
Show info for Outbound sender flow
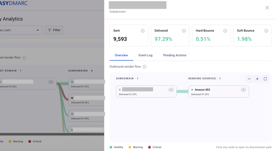pyautogui.click(x=144, y=66)
